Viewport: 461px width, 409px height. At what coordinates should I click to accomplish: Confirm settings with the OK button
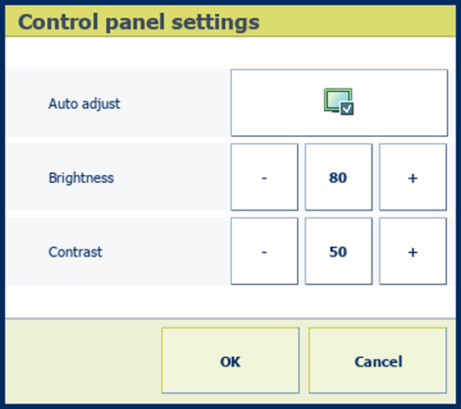pos(230,360)
